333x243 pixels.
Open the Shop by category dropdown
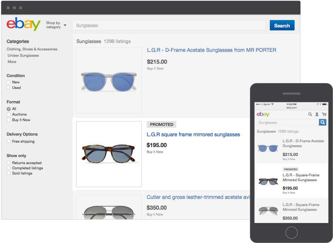pyautogui.click(x=55, y=24)
